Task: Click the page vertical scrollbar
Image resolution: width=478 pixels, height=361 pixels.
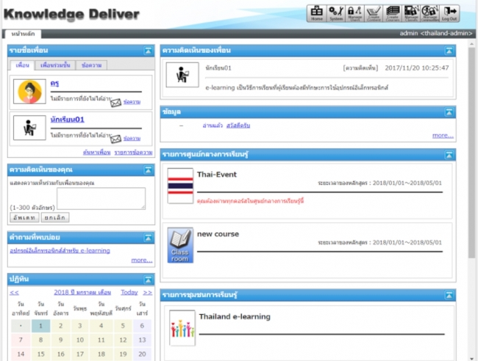Action: pos(471,152)
